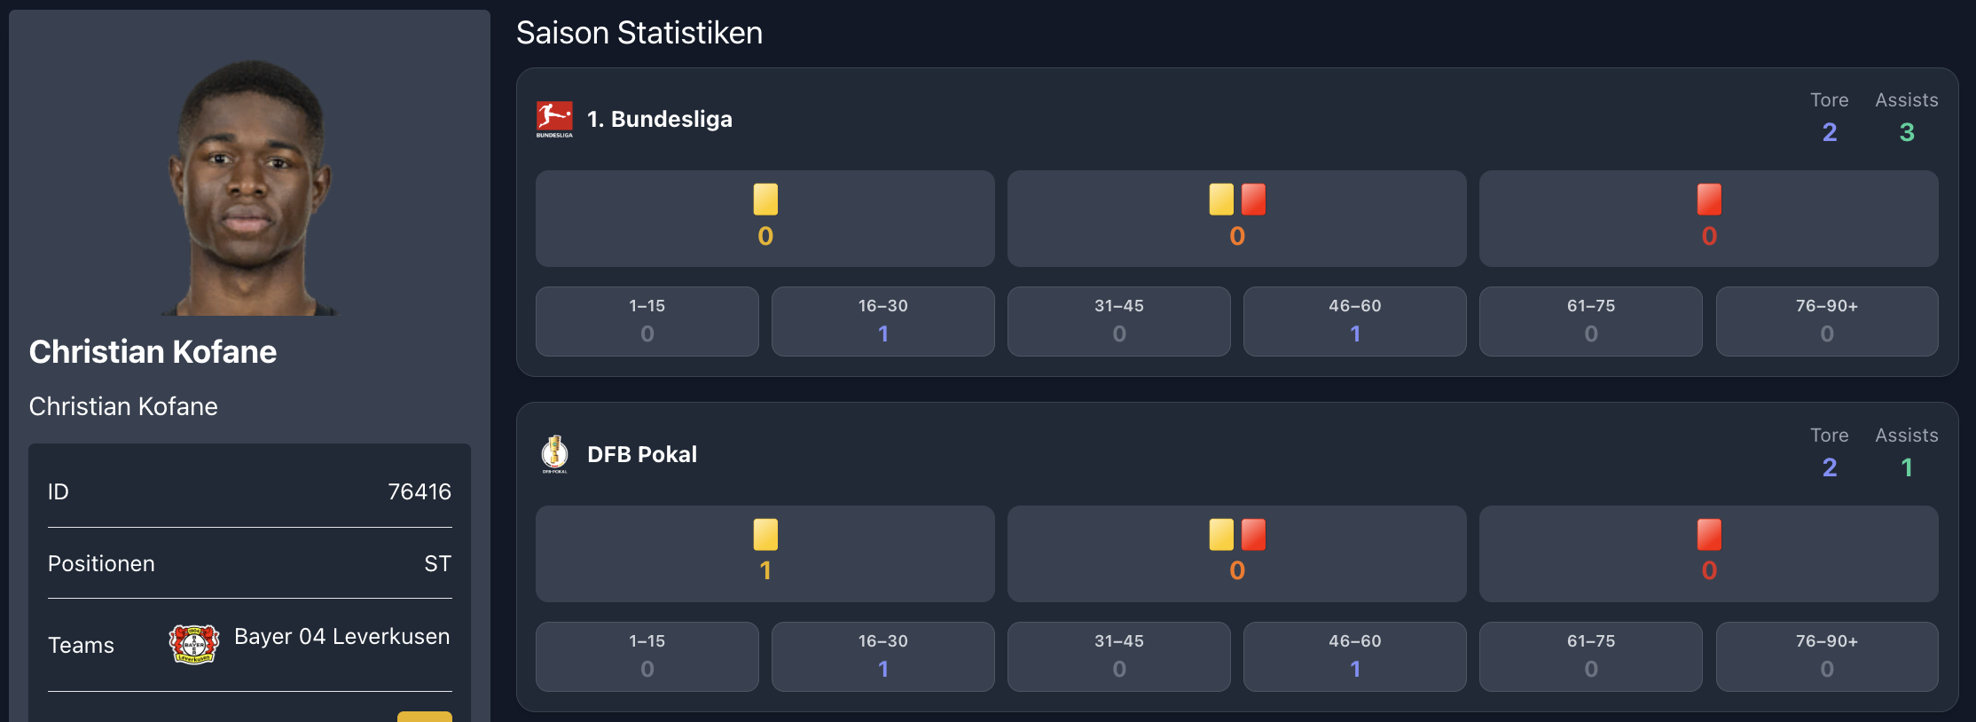Open the Bayer 04 Leverkusen team link
1976x722 pixels.
coord(341,637)
